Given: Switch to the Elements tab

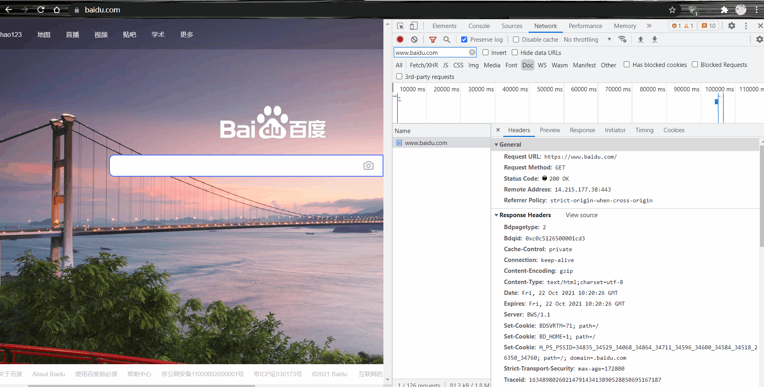Looking at the screenshot, I should pyautogui.click(x=444, y=26).
